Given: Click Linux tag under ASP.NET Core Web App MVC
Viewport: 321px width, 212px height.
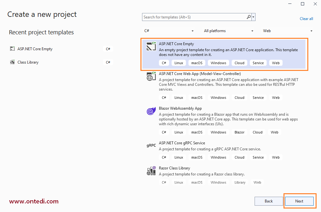Looking at the screenshot, I should click(x=179, y=98).
